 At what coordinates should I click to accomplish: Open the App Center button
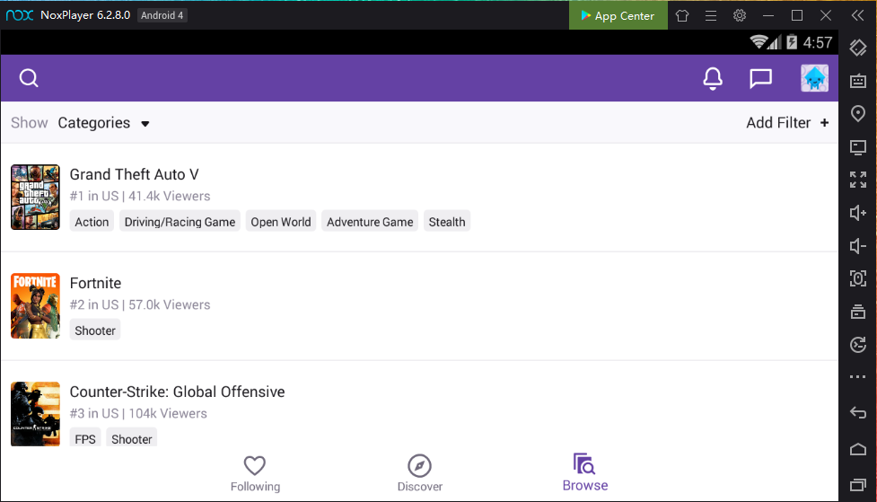pyautogui.click(x=618, y=15)
